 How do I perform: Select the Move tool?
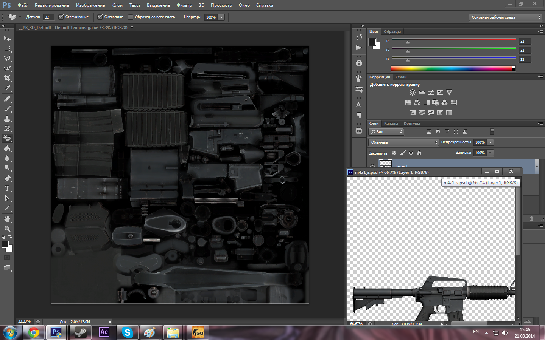point(7,39)
